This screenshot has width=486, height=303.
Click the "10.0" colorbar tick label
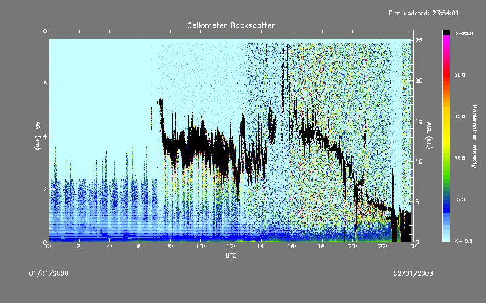pyautogui.click(x=460, y=158)
